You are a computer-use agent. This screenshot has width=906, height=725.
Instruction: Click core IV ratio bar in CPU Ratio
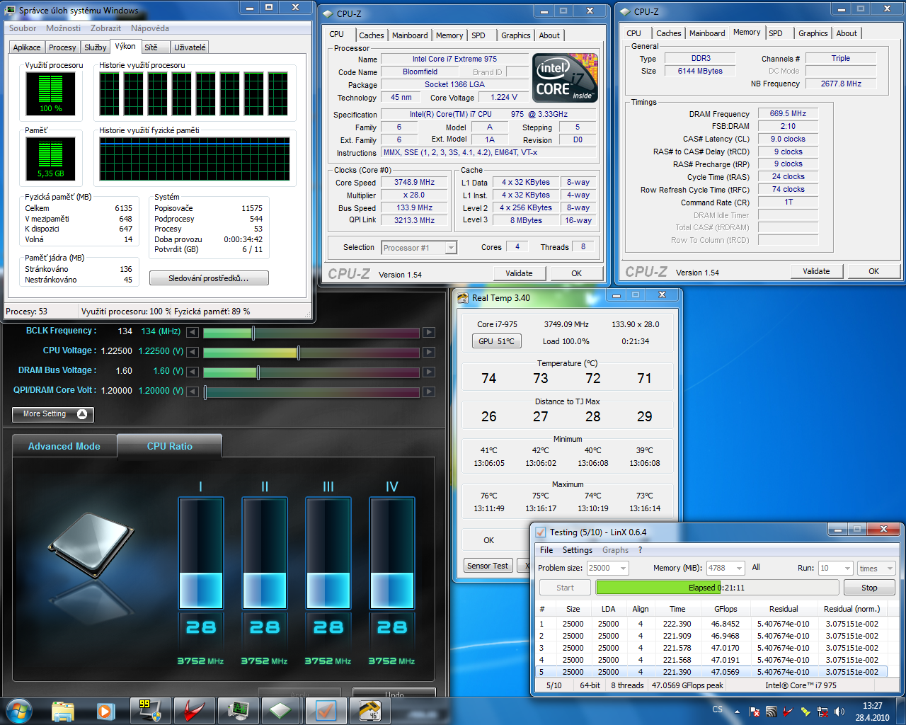[x=392, y=553]
